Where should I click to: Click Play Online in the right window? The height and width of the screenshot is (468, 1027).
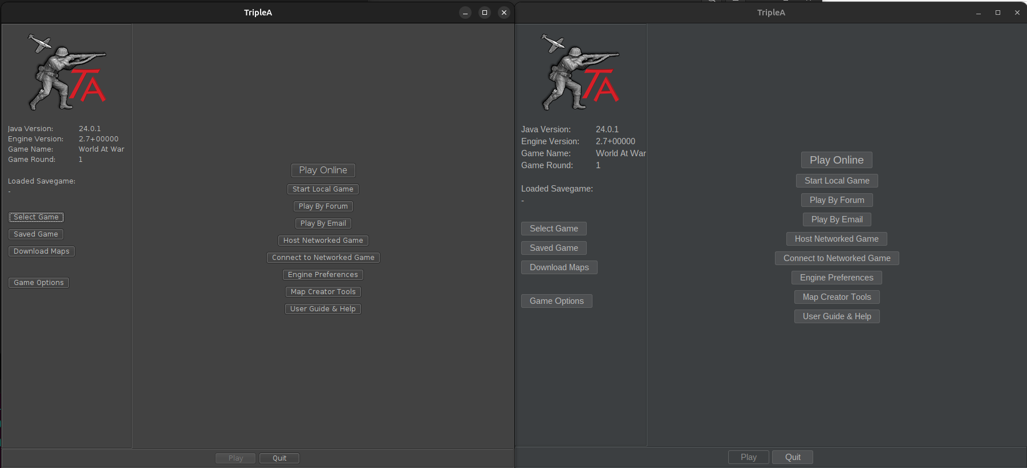click(837, 160)
